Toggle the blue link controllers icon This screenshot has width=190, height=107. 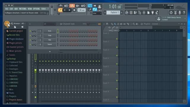[x=95, y=9]
